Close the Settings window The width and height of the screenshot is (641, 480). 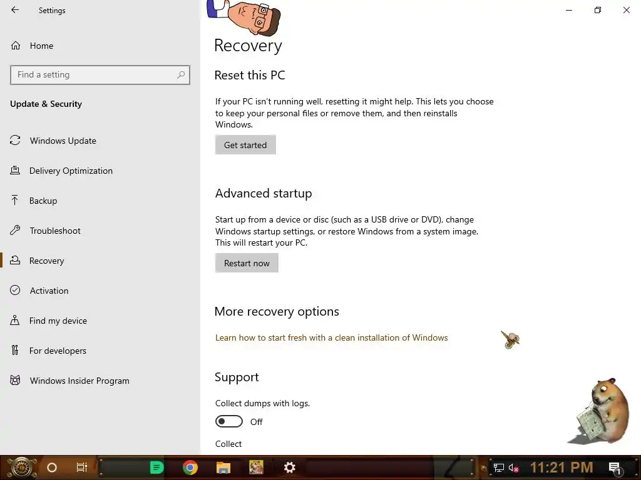point(626,10)
